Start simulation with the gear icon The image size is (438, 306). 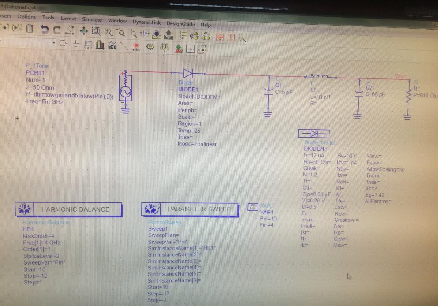tap(150, 47)
